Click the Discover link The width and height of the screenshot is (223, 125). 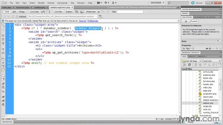click(83, 21)
